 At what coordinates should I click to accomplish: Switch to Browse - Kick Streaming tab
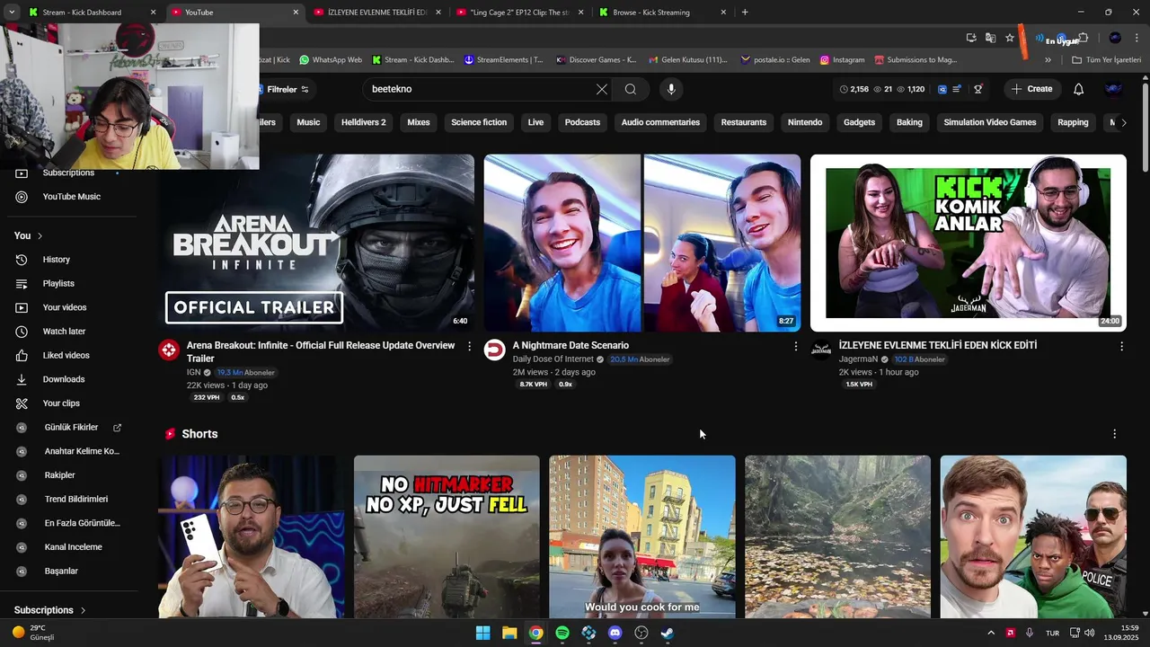pos(651,13)
